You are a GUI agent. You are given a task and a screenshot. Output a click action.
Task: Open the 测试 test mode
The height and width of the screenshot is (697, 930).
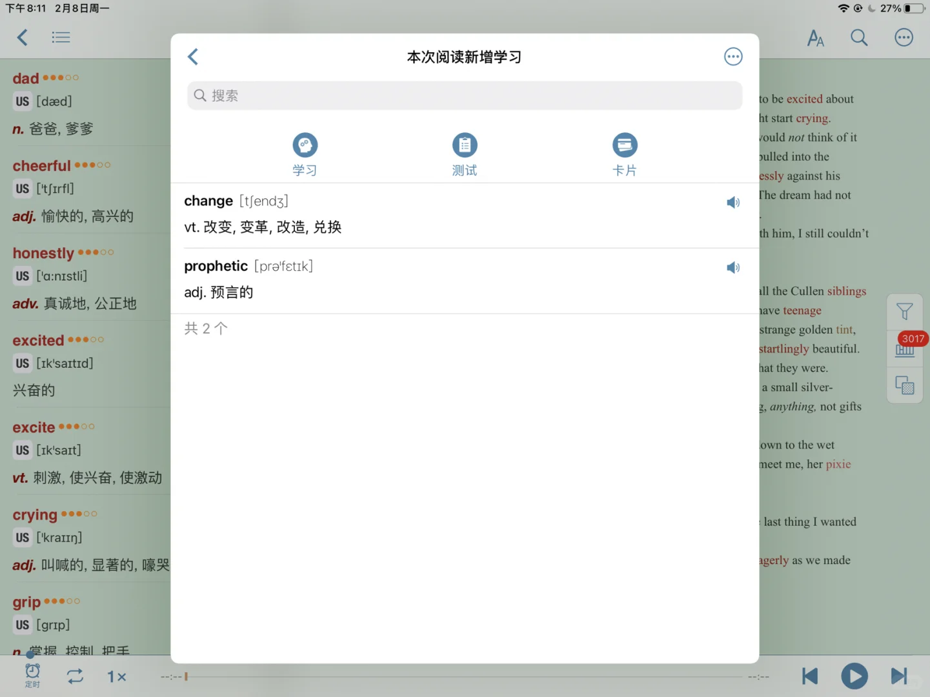coord(465,154)
